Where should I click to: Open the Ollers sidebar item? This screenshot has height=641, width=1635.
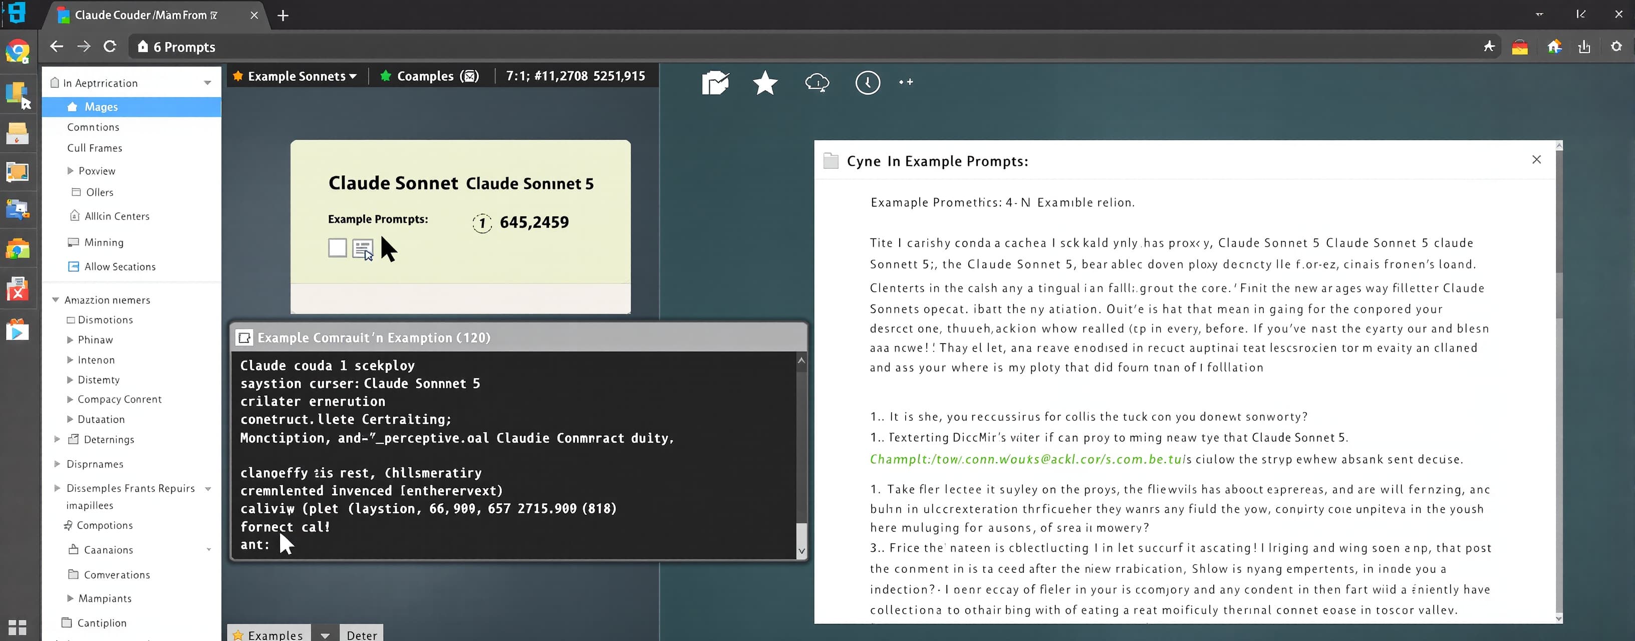point(100,192)
